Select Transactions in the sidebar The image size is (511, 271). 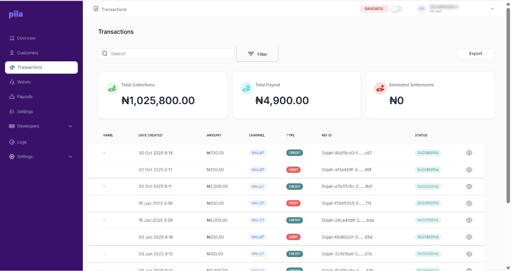click(x=41, y=67)
